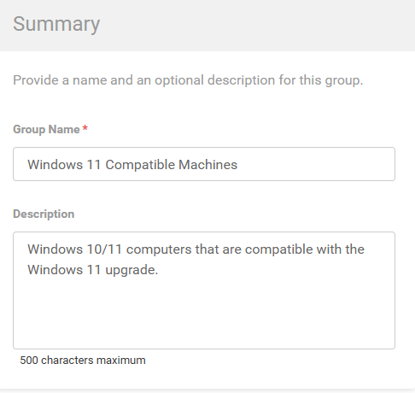
Task: Select the Summary section heading
Action: [x=56, y=24]
